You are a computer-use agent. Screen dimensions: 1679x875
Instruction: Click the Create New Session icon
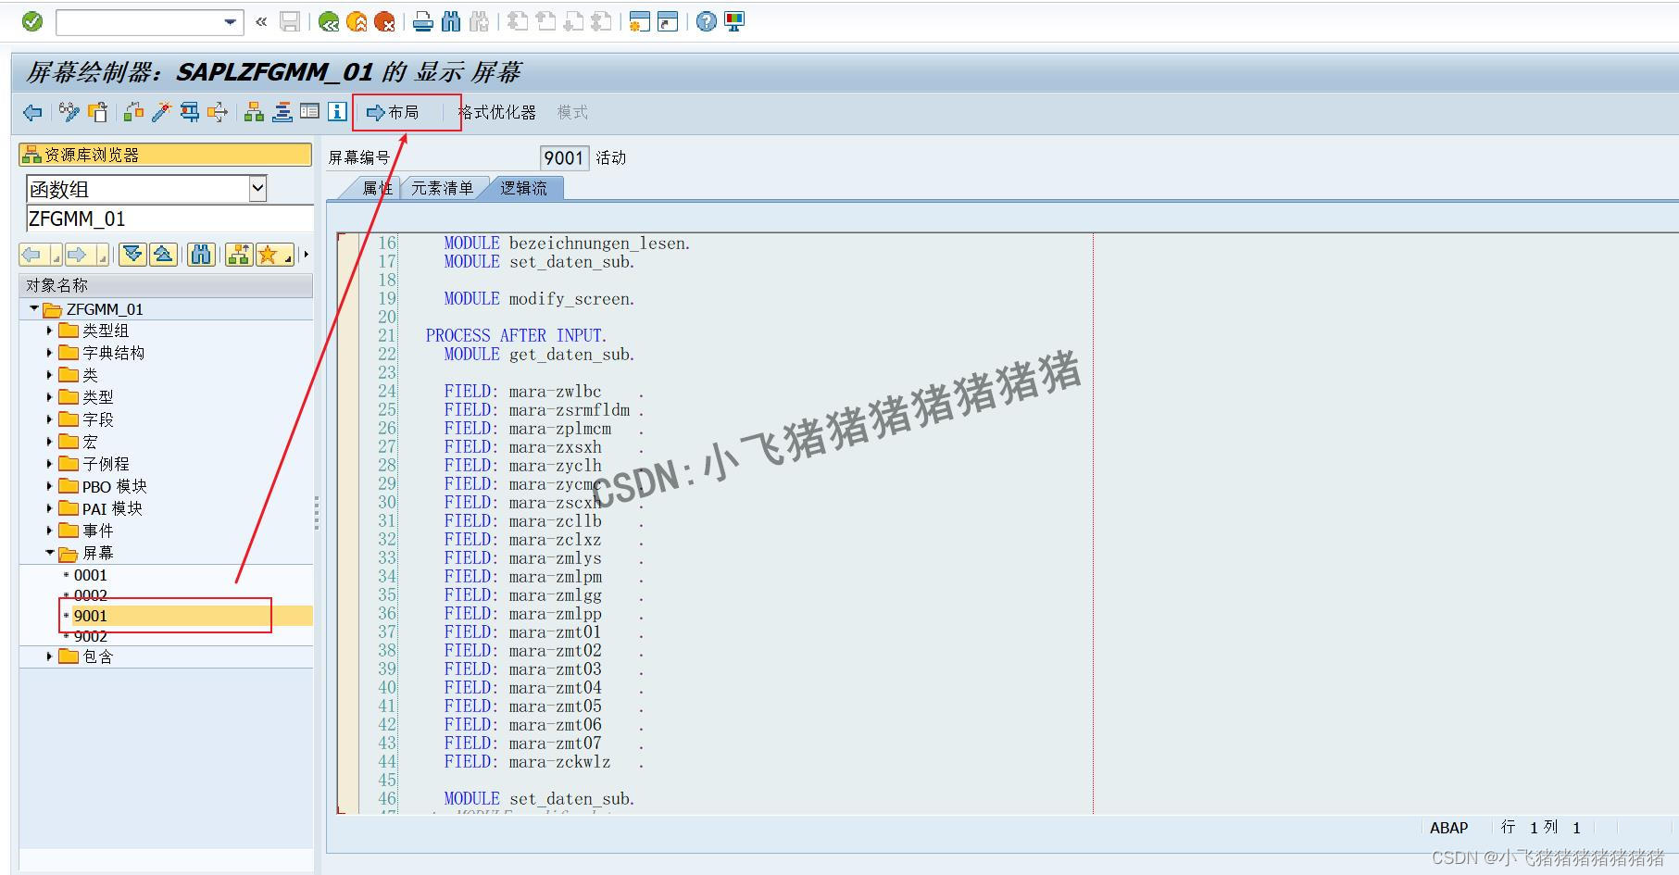pos(639,21)
